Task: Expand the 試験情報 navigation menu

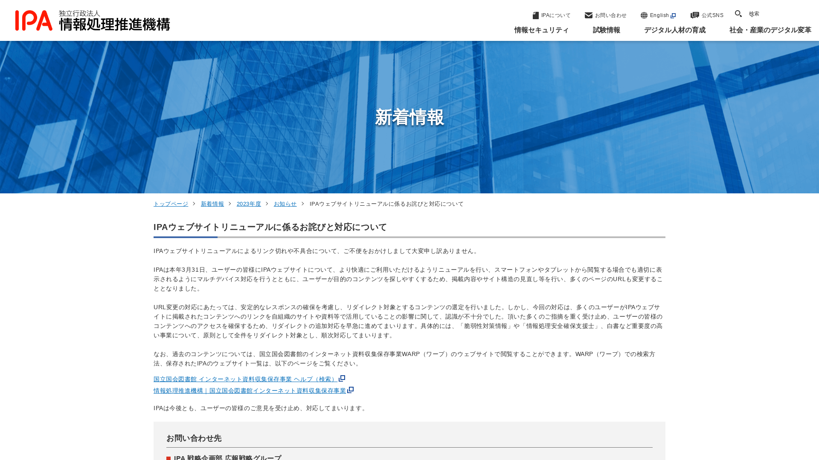Action: click(607, 30)
